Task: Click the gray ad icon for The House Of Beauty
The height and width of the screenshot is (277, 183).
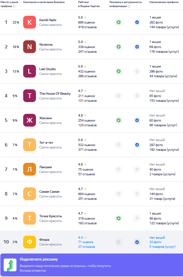Action: [x=119, y=96]
